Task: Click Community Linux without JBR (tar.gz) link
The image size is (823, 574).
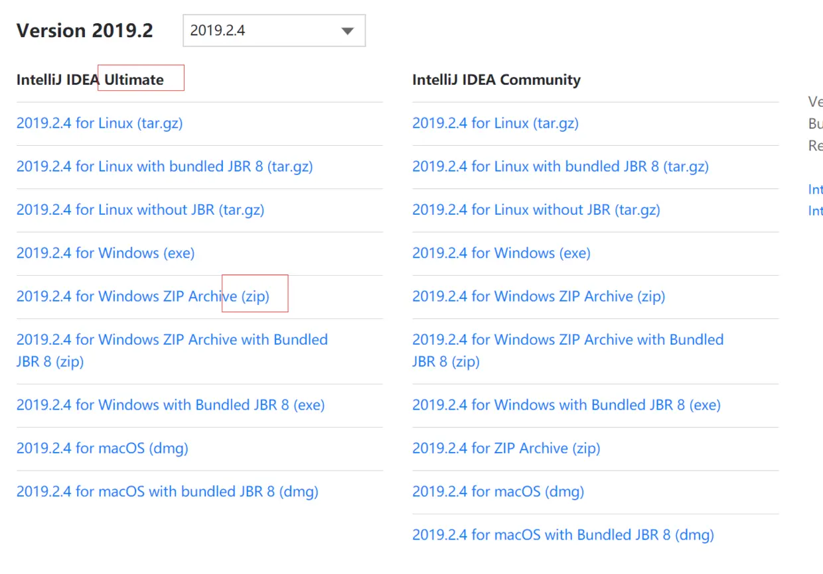Action: tap(536, 210)
